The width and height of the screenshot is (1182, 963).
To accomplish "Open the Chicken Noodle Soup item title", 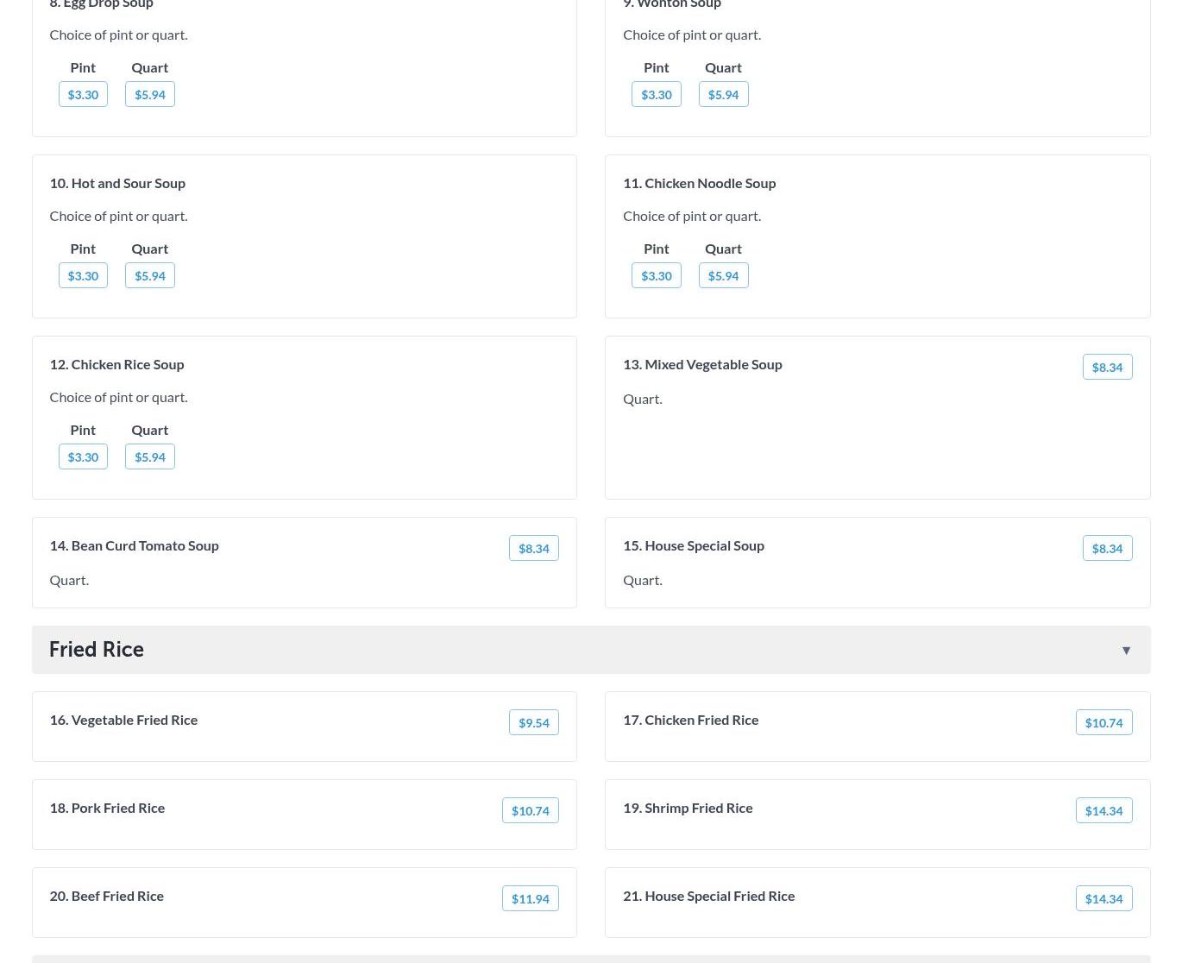I will (699, 183).
